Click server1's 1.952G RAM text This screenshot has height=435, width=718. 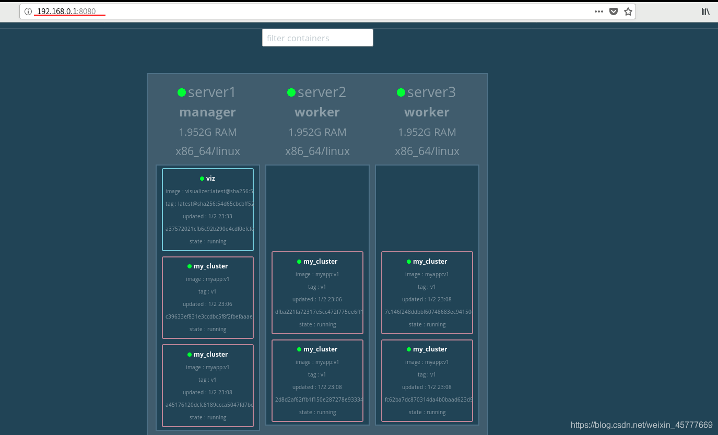(208, 132)
